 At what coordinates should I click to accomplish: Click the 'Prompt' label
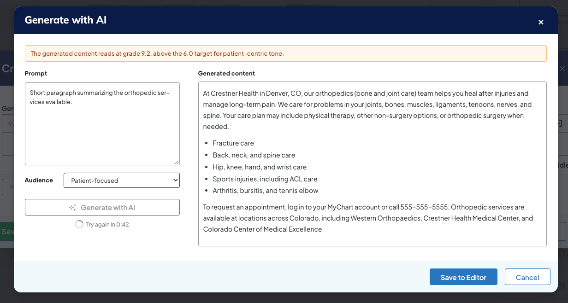(36, 73)
